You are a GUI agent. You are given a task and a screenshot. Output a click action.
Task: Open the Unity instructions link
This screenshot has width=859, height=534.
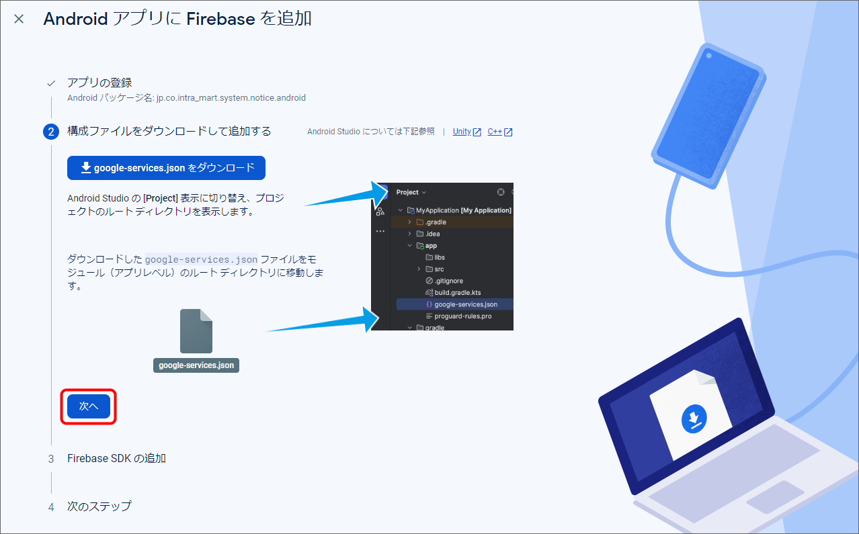[x=462, y=132]
